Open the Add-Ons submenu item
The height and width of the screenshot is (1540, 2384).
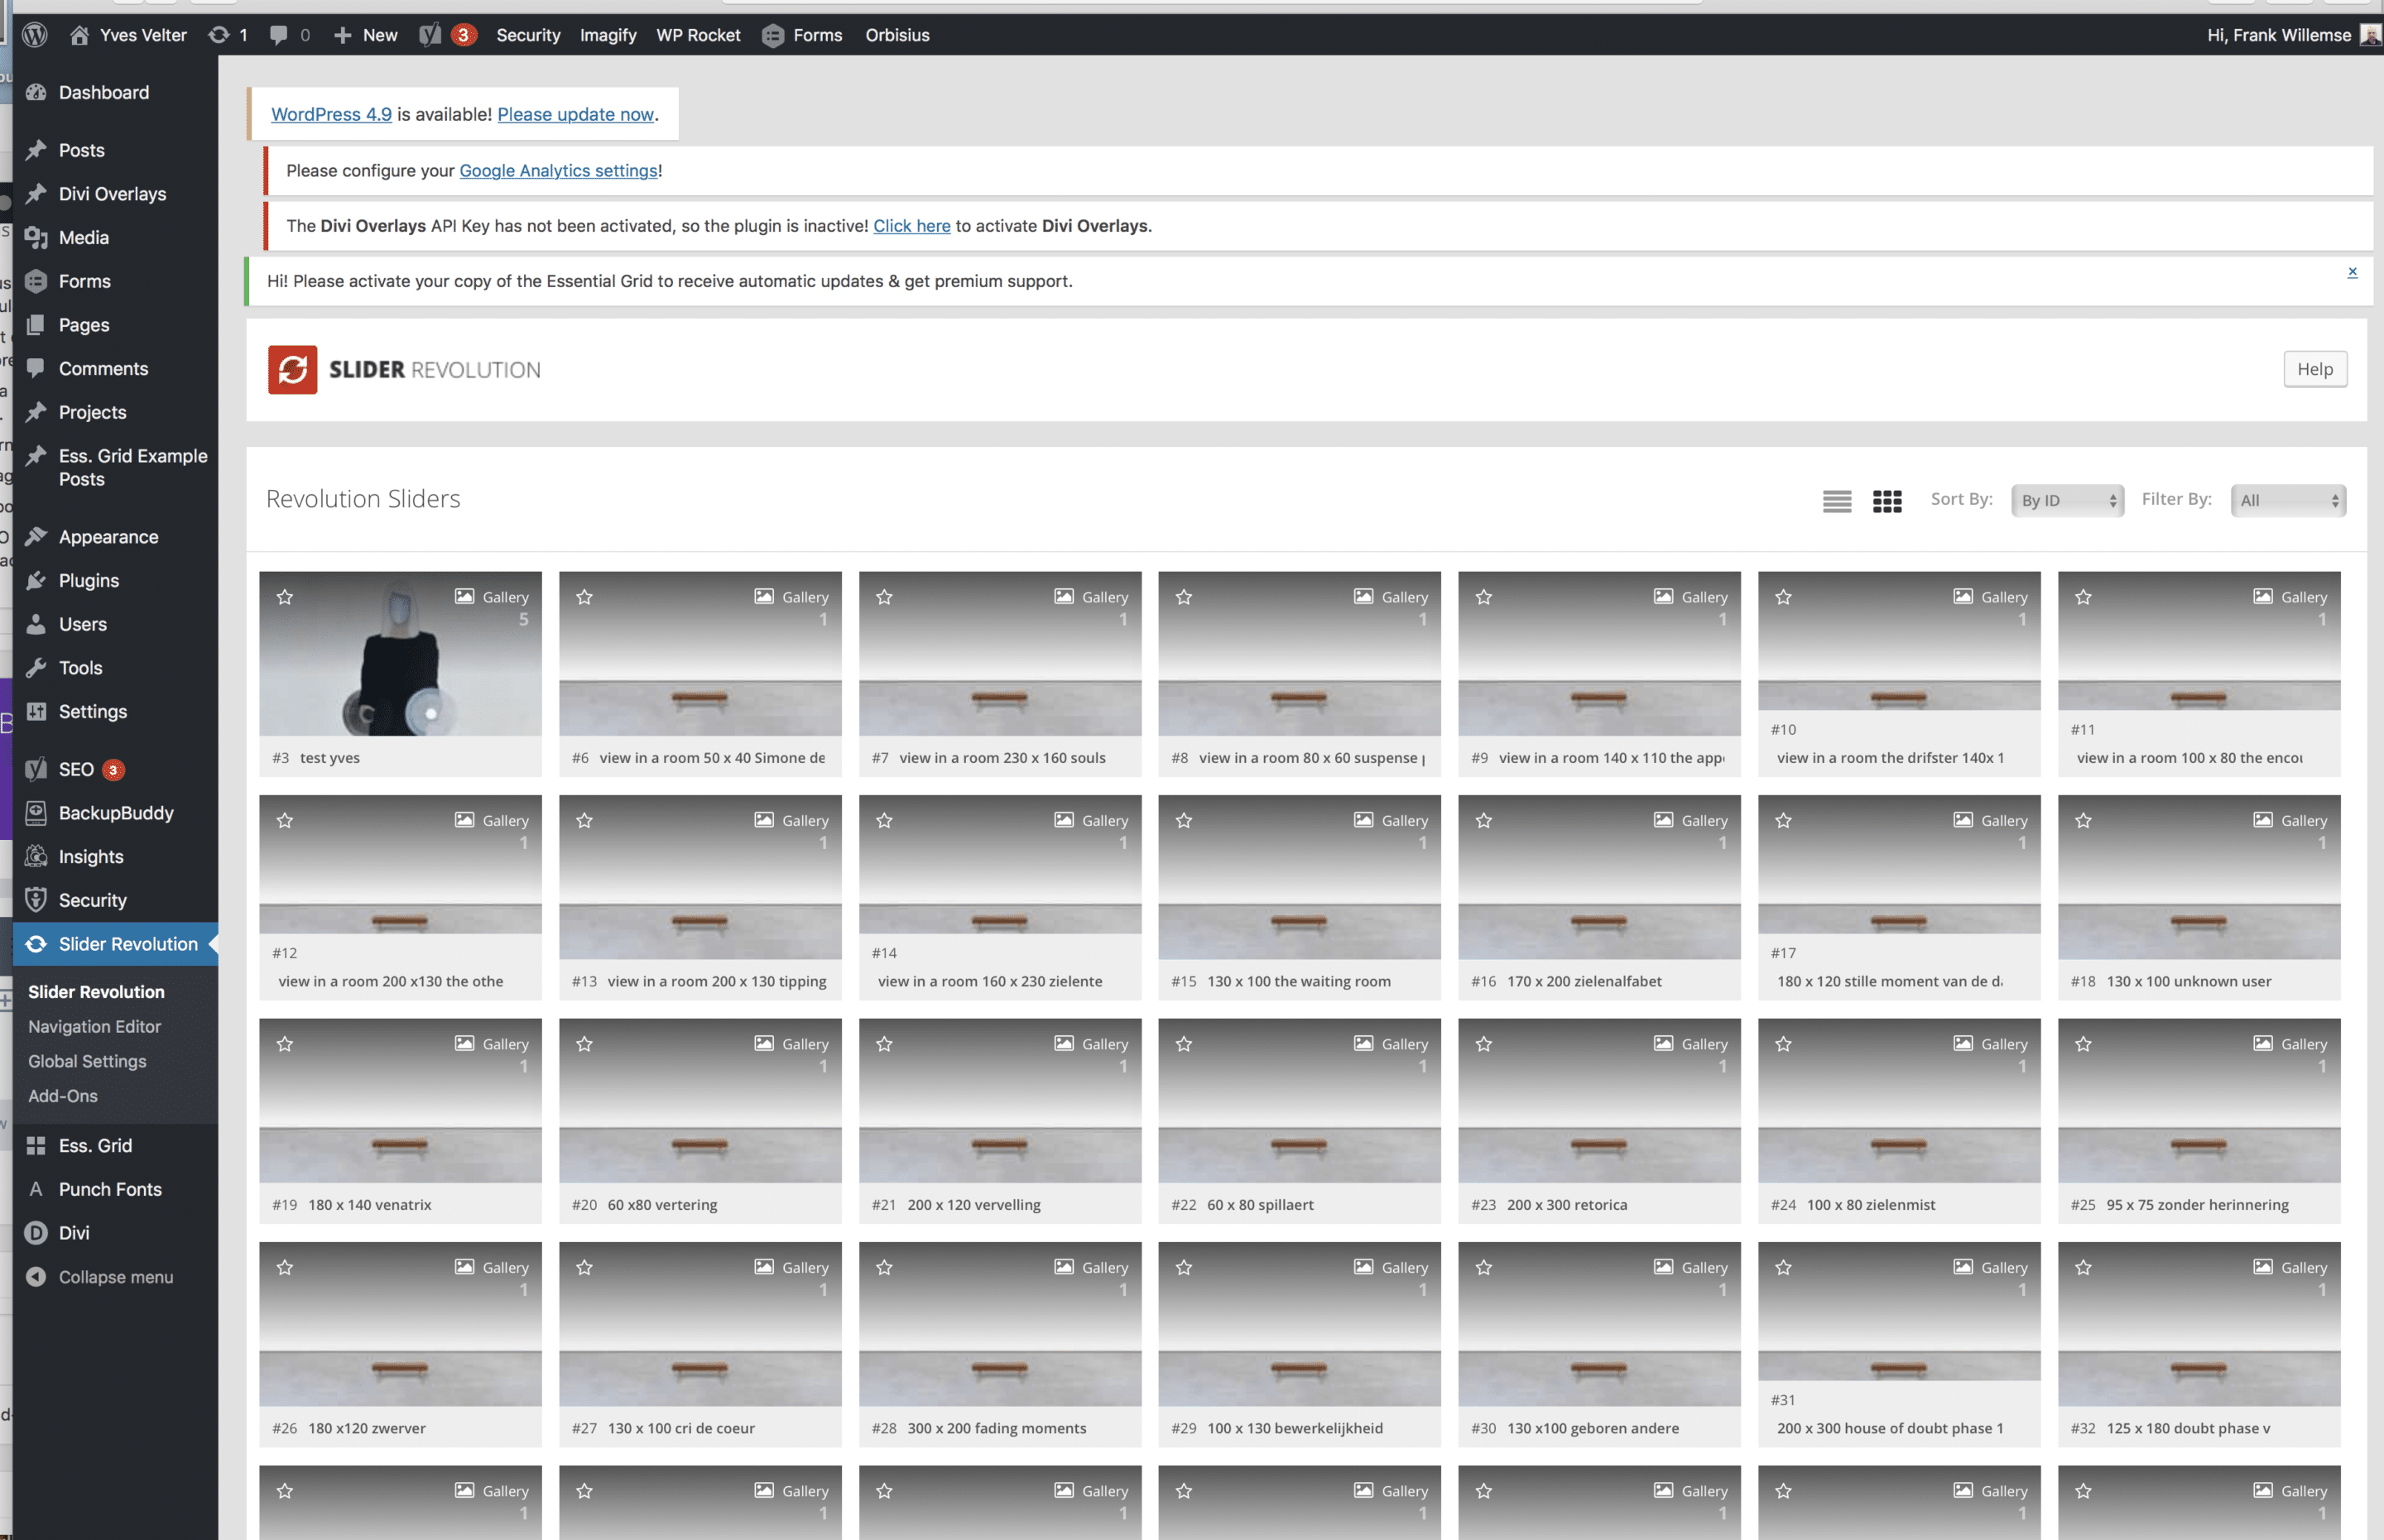click(x=63, y=1096)
